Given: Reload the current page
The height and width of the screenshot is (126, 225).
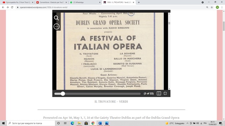Looking at the screenshot, I should click(12, 7).
